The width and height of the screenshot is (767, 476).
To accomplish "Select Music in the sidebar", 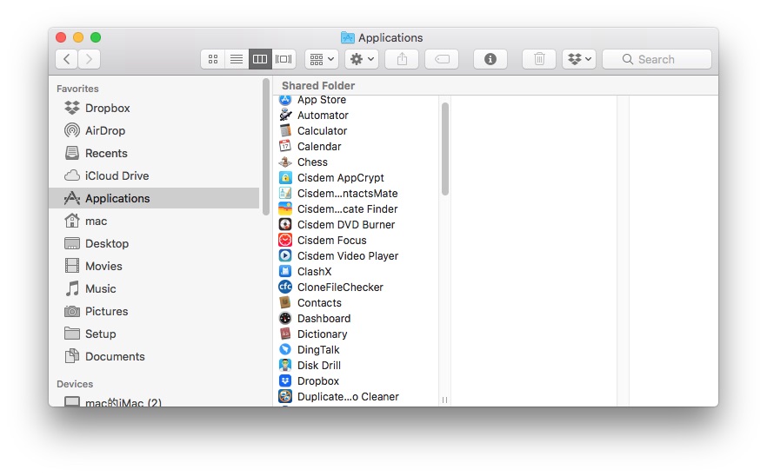I will (x=154, y=288).
